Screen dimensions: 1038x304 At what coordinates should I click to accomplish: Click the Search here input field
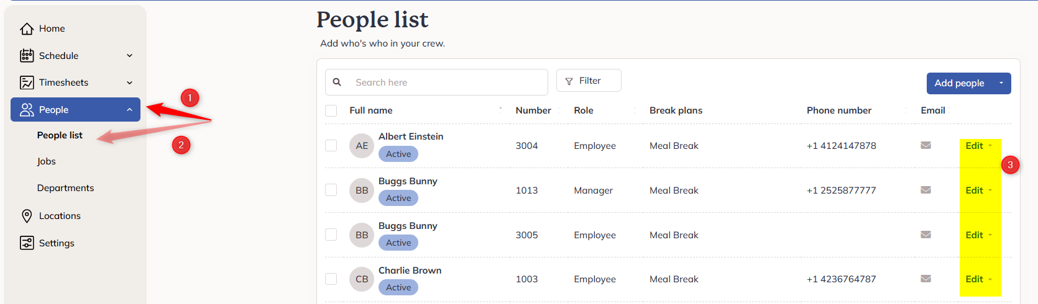[436, 82]
